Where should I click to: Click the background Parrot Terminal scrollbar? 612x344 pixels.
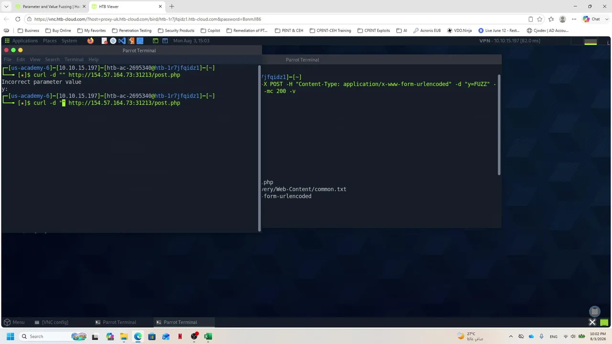point(499,125)
